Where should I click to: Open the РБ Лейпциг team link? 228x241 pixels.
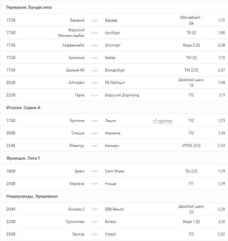115,83
